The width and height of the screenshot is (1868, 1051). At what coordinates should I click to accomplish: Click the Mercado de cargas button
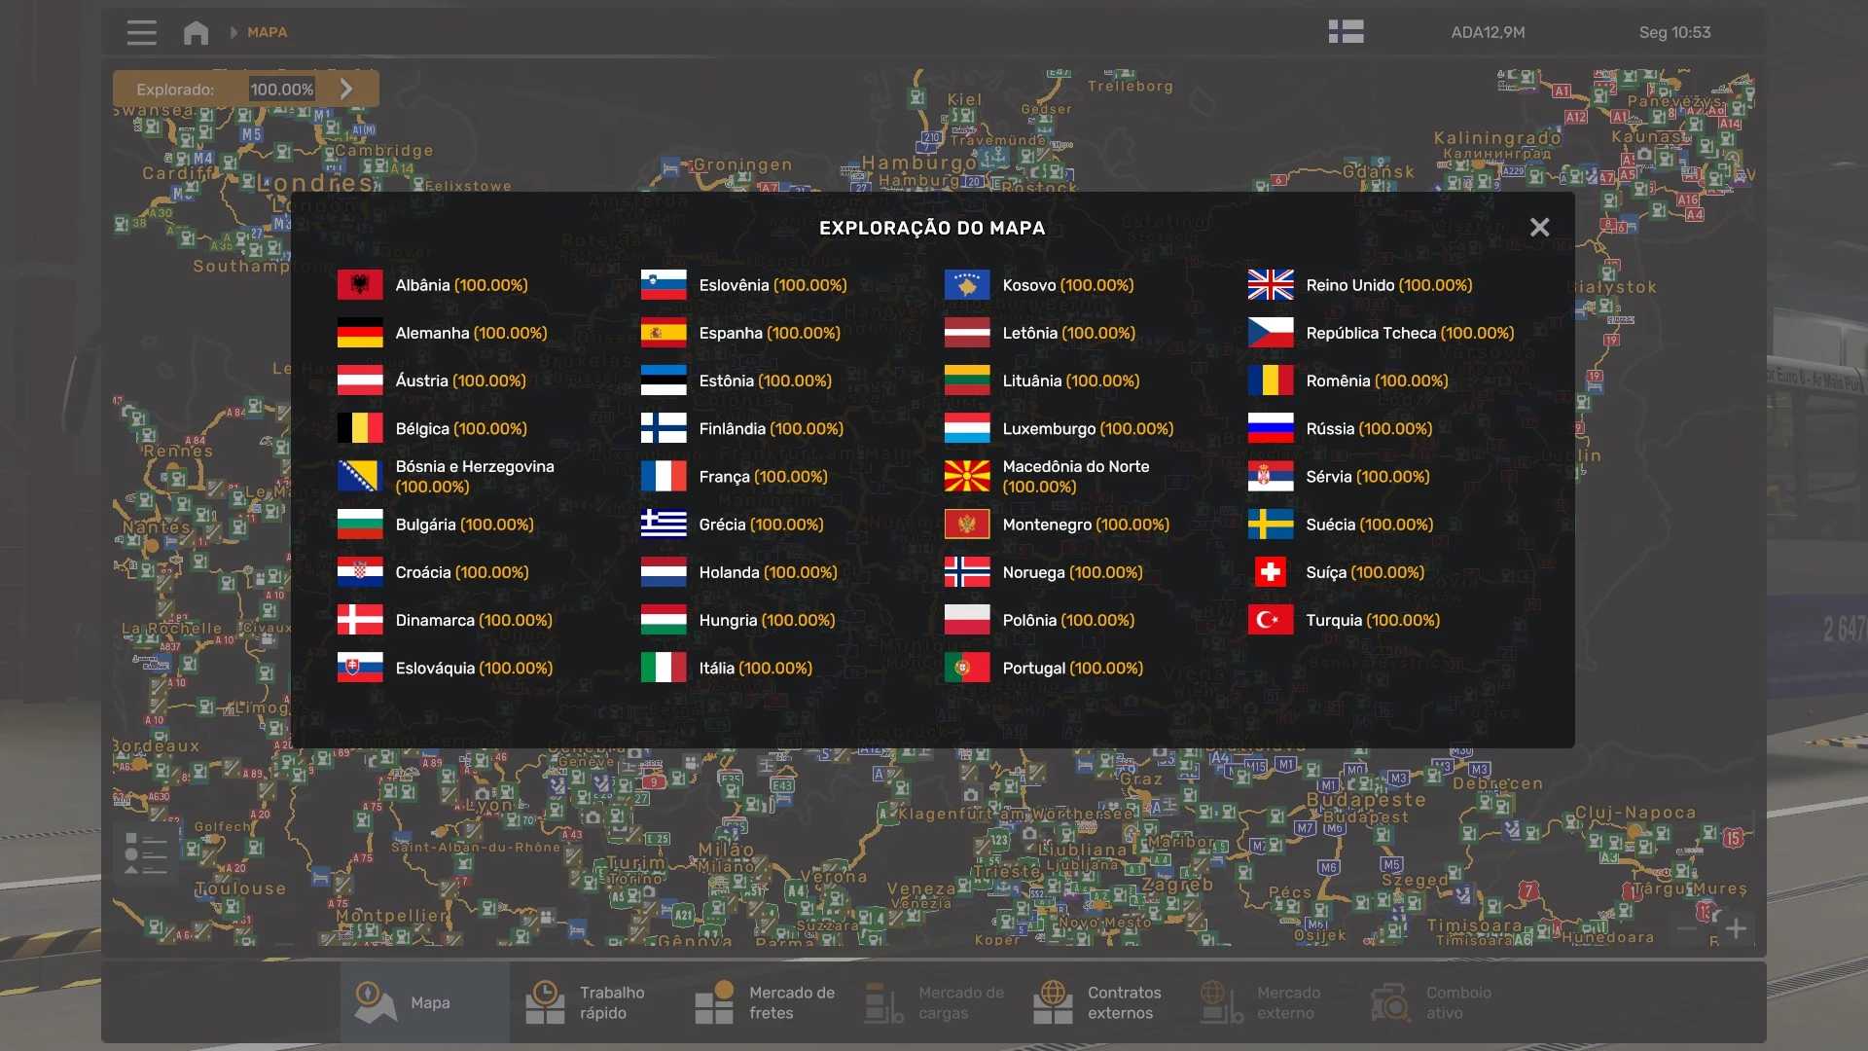(934, 1002)
